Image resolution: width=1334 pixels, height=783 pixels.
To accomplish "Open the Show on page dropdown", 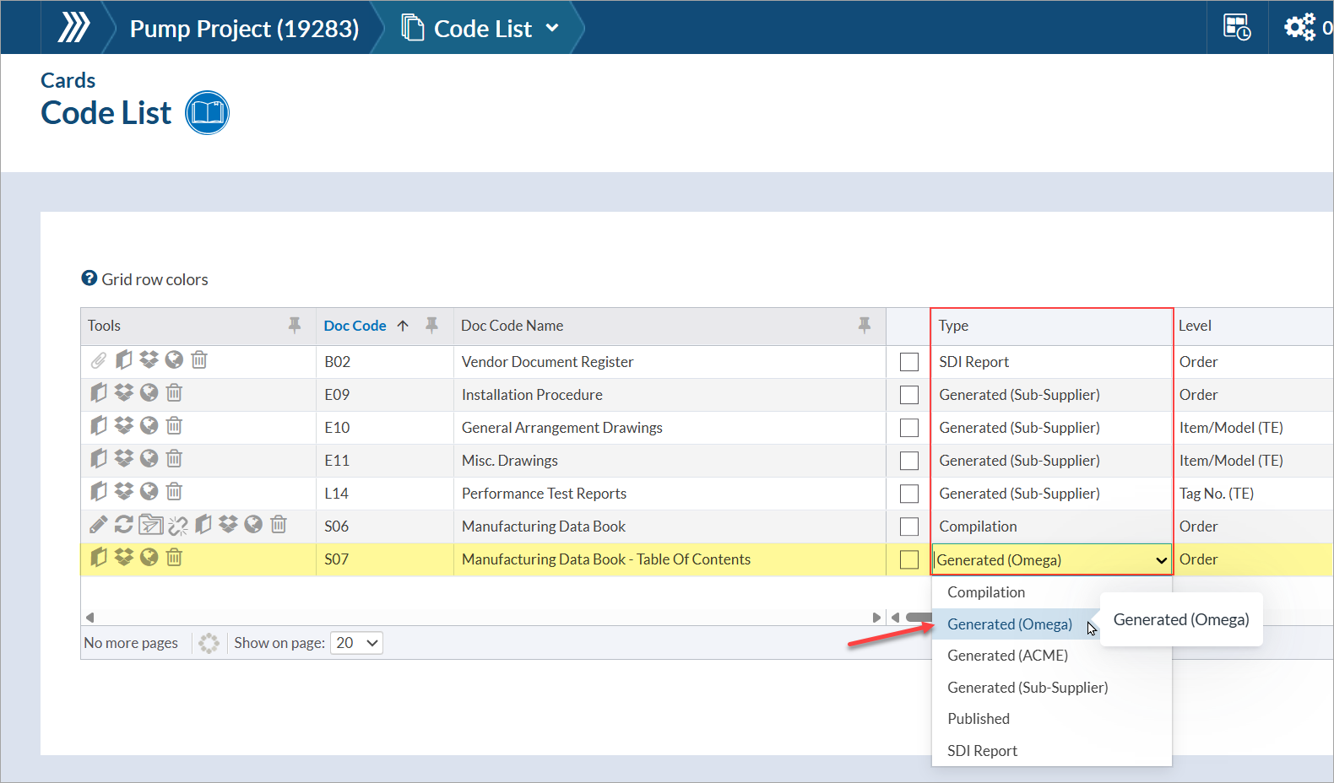I will point(356,643).
